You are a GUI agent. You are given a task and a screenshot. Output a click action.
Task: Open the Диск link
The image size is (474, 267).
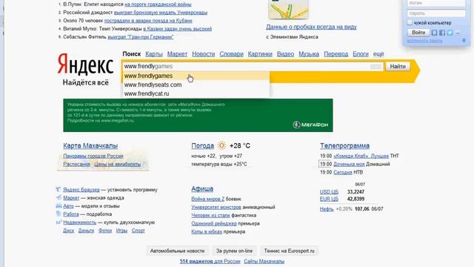point(68,231)
